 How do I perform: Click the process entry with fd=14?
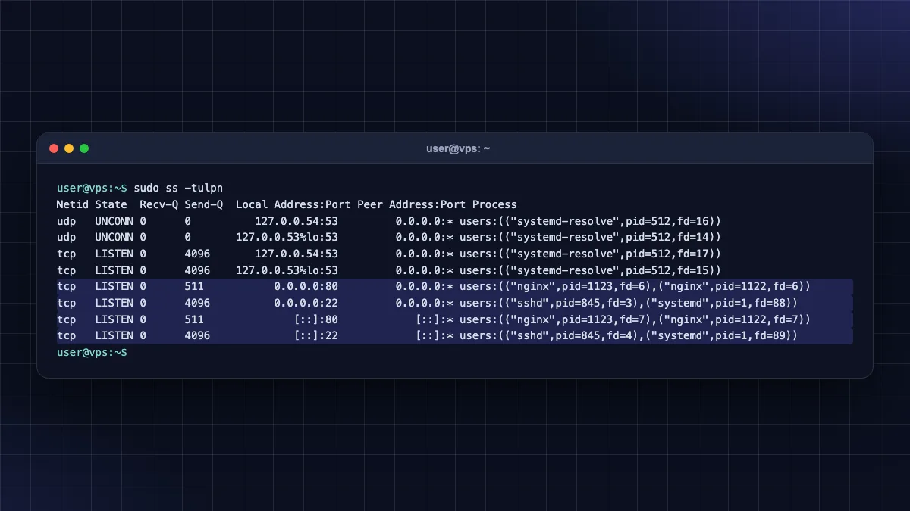tap(590, 237)
